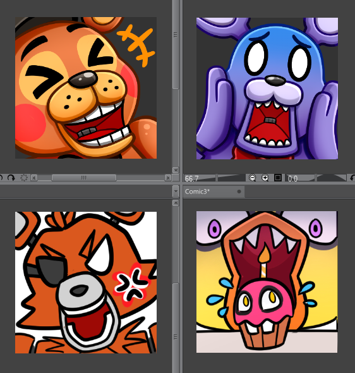
Task: Click the zoom out magnifier icon
Action: pos(252,178)
